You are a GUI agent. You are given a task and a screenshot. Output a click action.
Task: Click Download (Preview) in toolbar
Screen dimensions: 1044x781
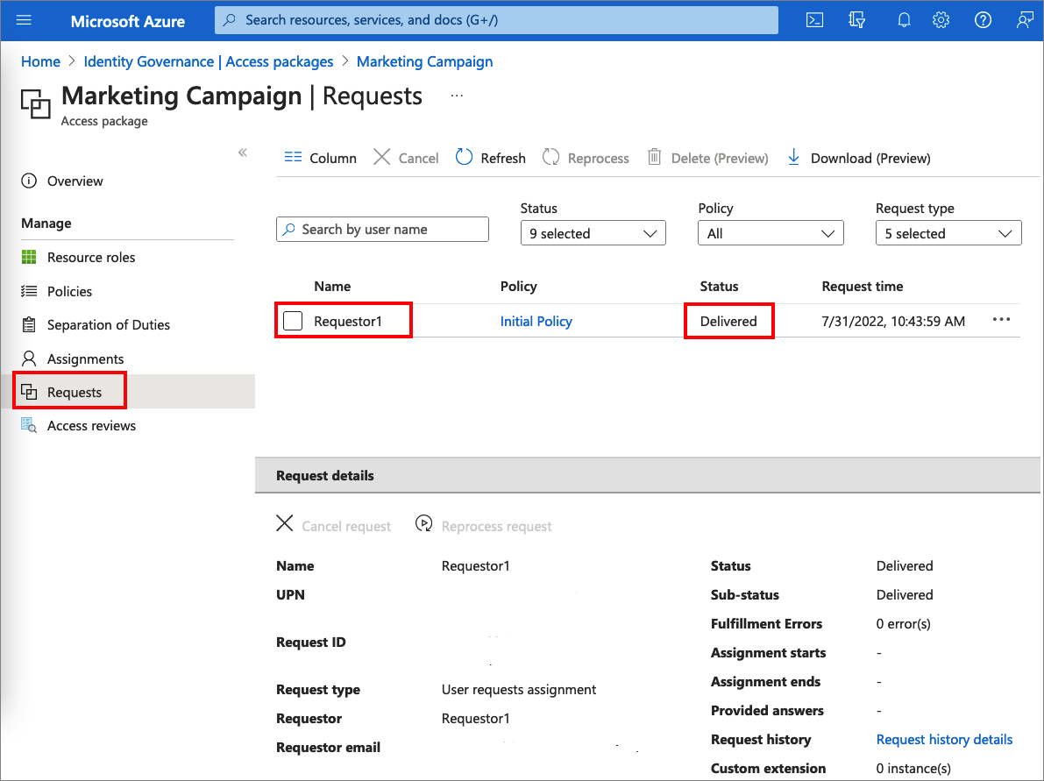[859, 158]
